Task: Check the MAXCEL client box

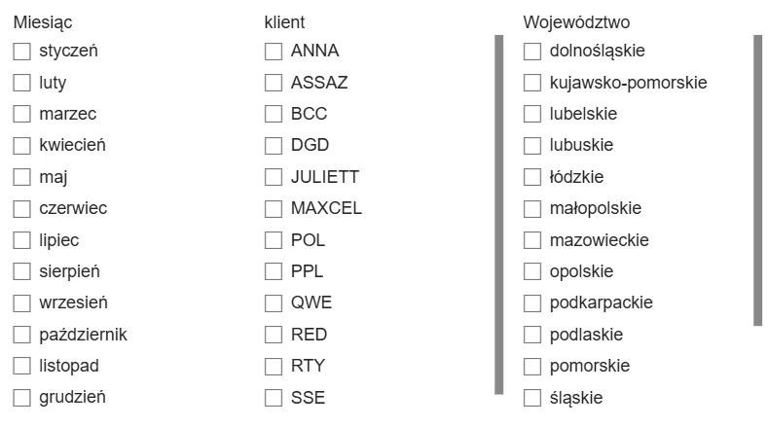Action: [274, 208]
